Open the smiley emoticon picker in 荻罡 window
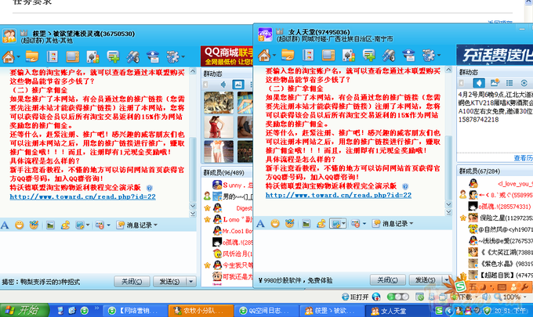This screenshot has height=317, width=533. (20, 225)
